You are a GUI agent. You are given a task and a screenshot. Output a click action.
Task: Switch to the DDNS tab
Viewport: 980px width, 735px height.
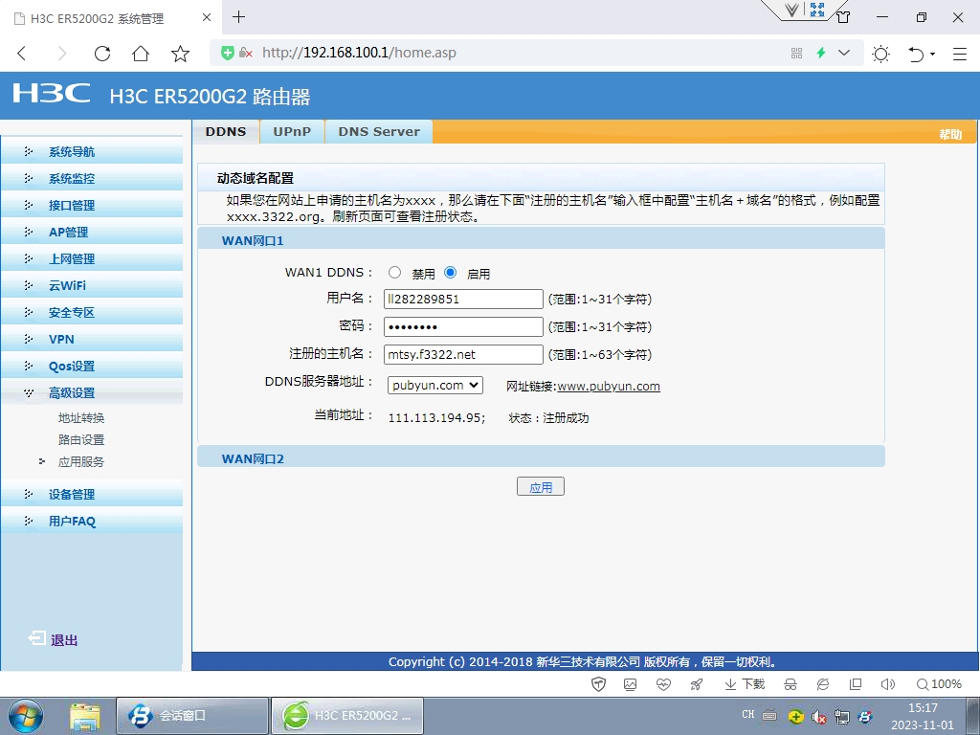[226, 132]
